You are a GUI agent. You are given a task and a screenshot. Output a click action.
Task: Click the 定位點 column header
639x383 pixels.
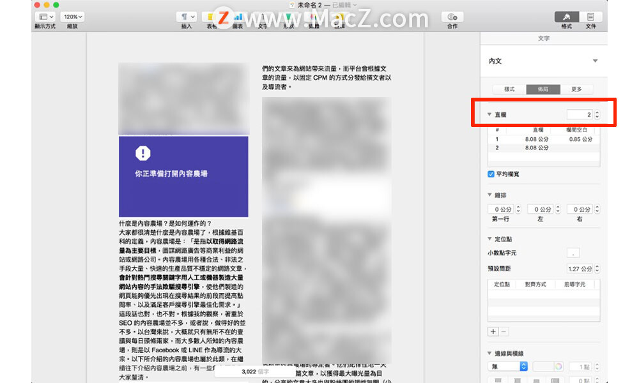tap(502, 285)
